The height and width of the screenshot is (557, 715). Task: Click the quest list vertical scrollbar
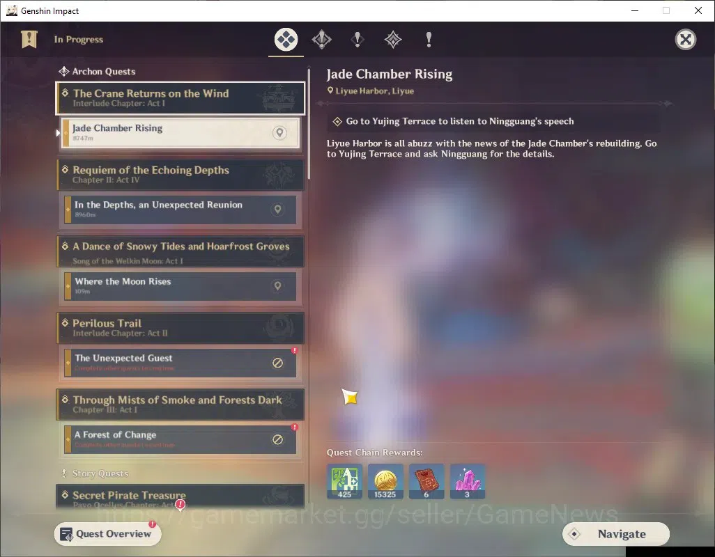coord(309,123)
